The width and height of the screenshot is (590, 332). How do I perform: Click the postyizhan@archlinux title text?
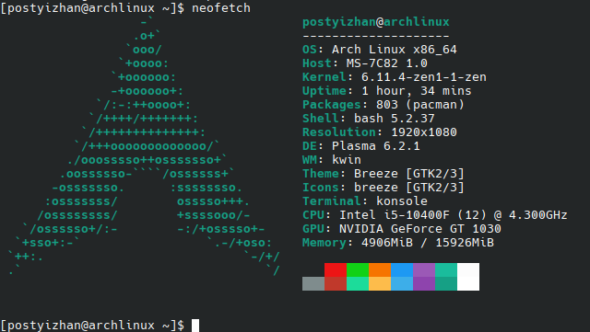(376, 22)
